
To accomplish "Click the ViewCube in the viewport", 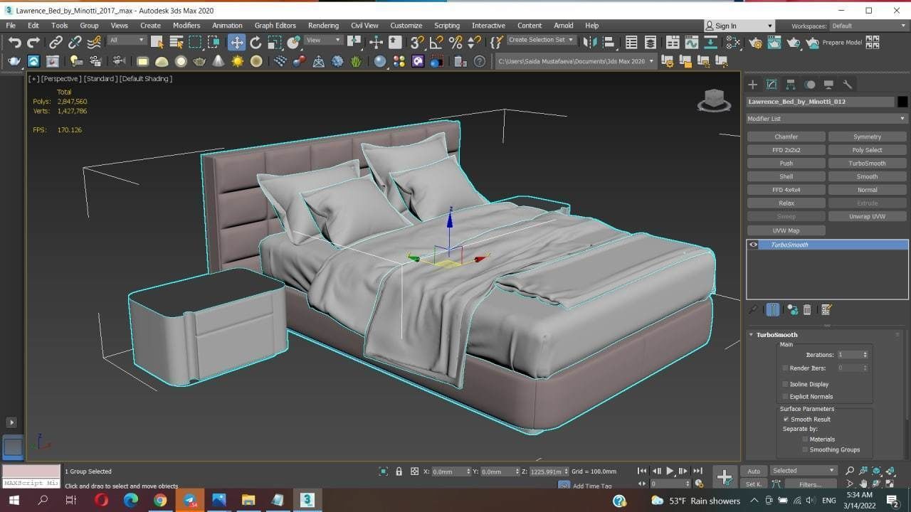I will point(714,100).
